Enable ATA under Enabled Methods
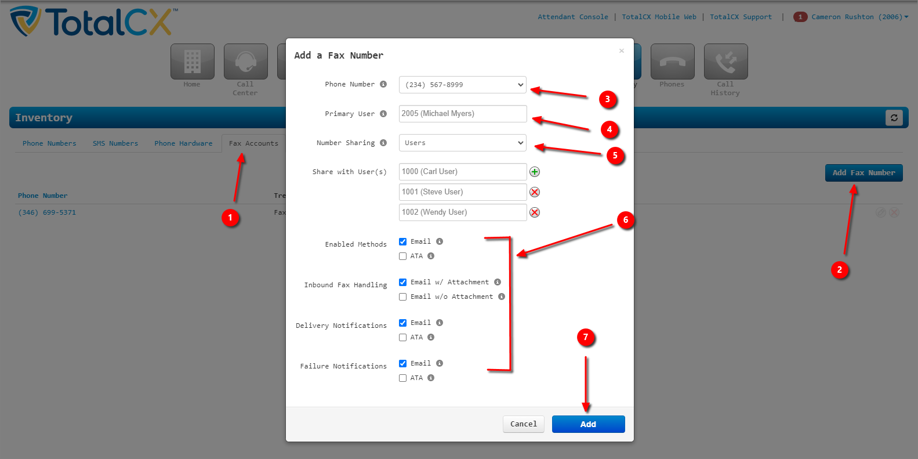Viewport: 918px width, 459px height. 403,256
